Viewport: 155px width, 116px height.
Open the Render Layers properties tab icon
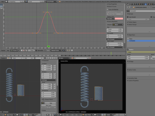[133, 4]
